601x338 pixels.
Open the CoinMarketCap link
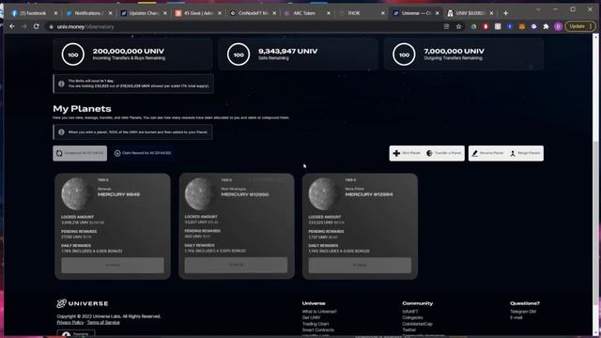click(417, 324)
